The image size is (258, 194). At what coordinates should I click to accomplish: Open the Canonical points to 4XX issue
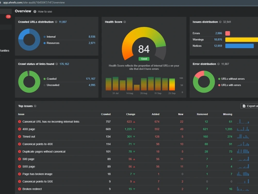tap(38, 144)
